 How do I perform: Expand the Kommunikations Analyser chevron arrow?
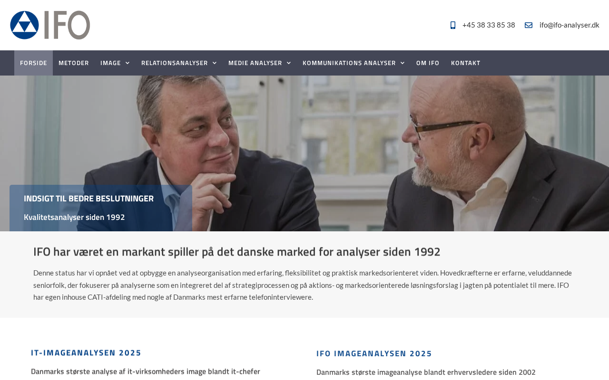(403, 63)
